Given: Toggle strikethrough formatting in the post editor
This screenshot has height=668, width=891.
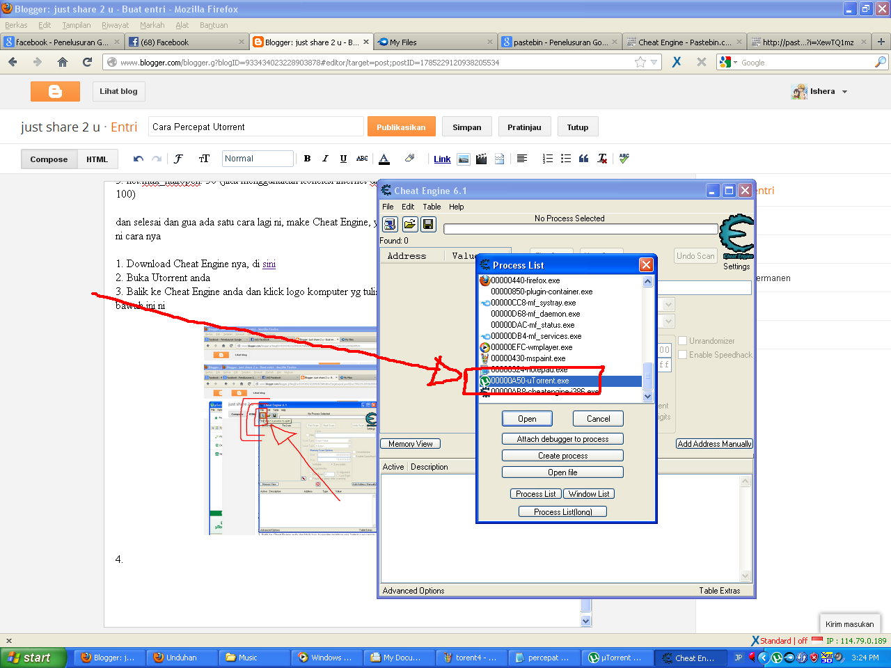Looking at the screenshot, I should click(362, 159).
